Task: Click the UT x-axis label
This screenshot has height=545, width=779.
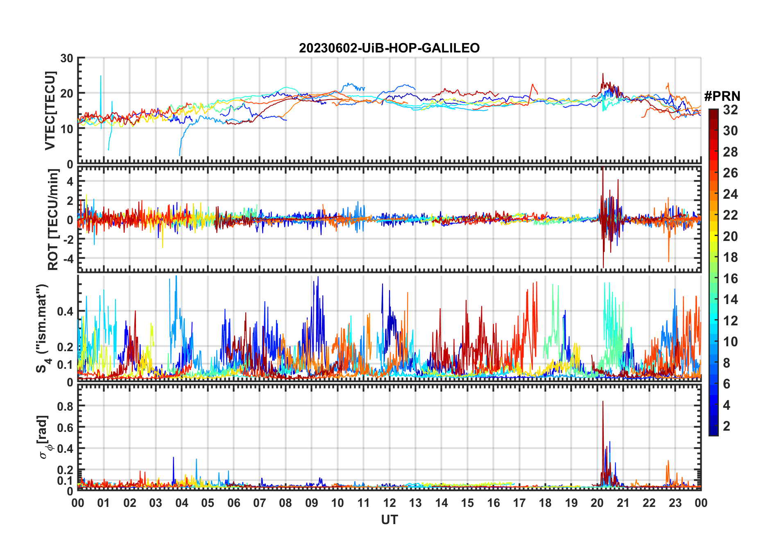Action: (x=389, y=520)
